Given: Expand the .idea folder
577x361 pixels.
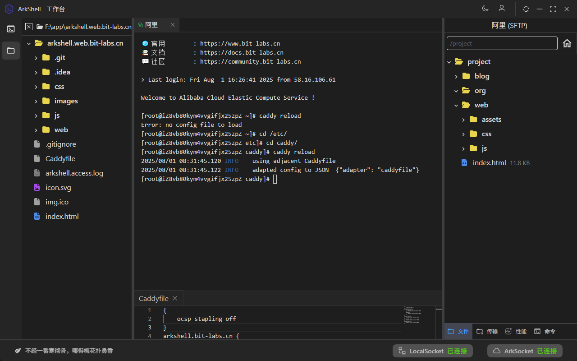Looking at the screenshot, I should tap(36, 72).
